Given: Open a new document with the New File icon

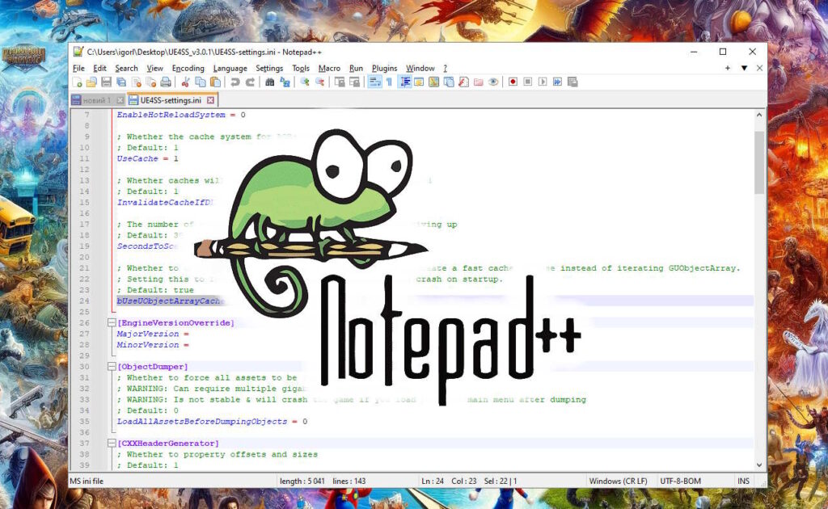Looking at the screenshot, I should pos(78,82).
